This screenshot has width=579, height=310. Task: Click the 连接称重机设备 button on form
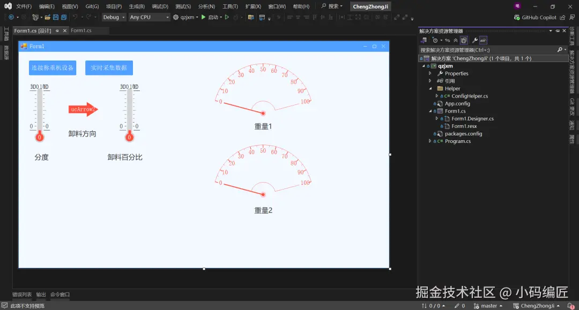tap(53, 68)
